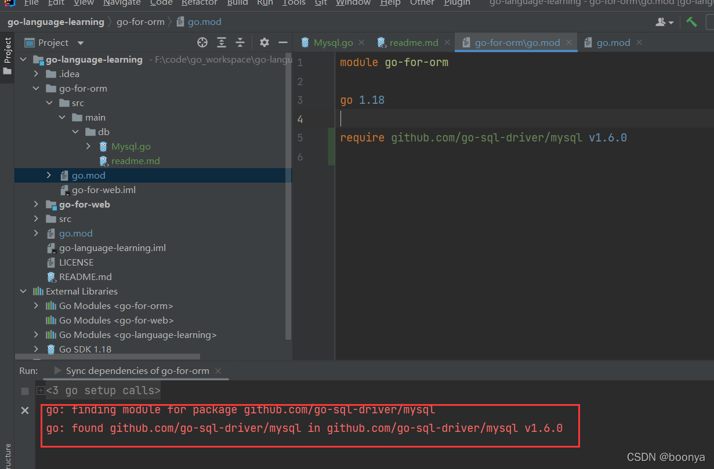Select Go Modules <go-for-web> entry
714x469 pixels.
point(116,321)
